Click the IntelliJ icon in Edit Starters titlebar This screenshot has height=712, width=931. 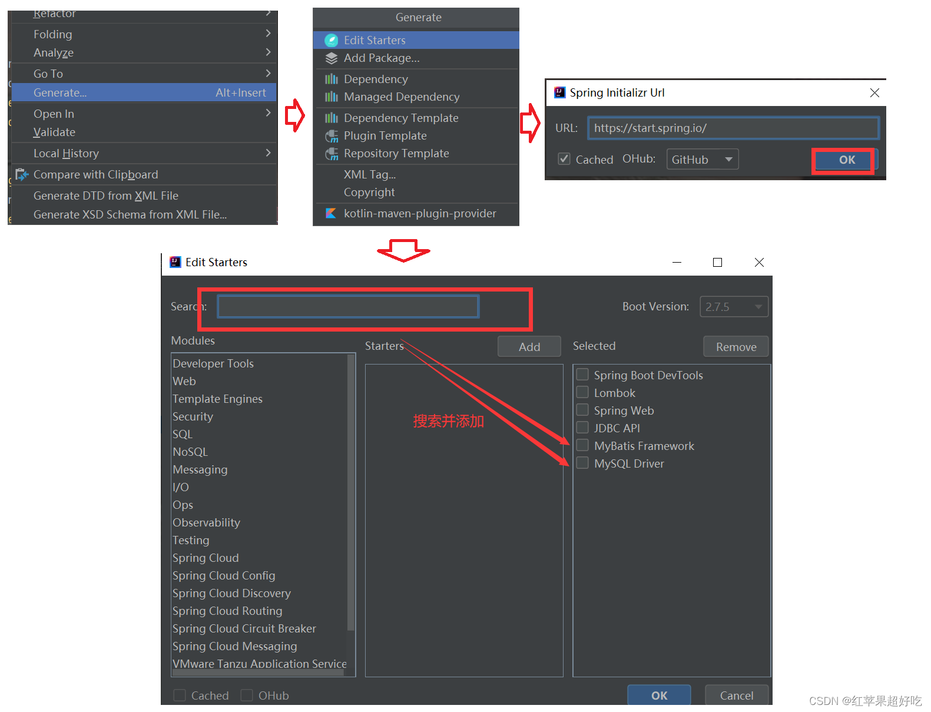175,262
